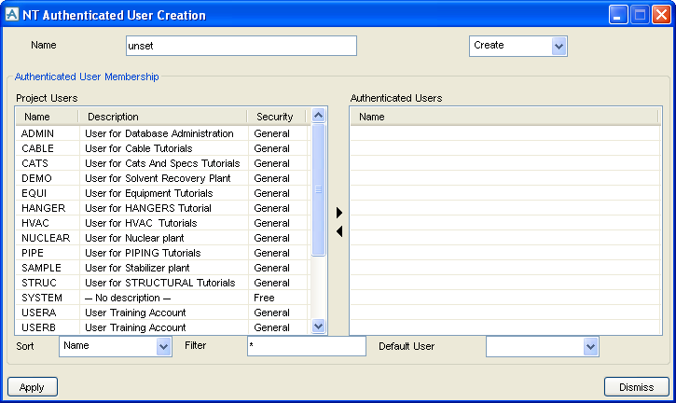Image resolution: width=676 pixels, height=403 pixels.
Task: Click the 'No description' cell for SYSTEM
Action: point(128,298)
